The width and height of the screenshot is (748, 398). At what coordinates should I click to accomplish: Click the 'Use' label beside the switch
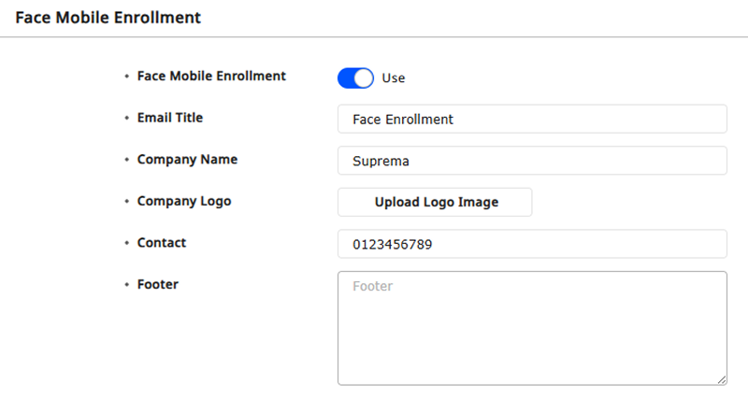coord(394,78)
